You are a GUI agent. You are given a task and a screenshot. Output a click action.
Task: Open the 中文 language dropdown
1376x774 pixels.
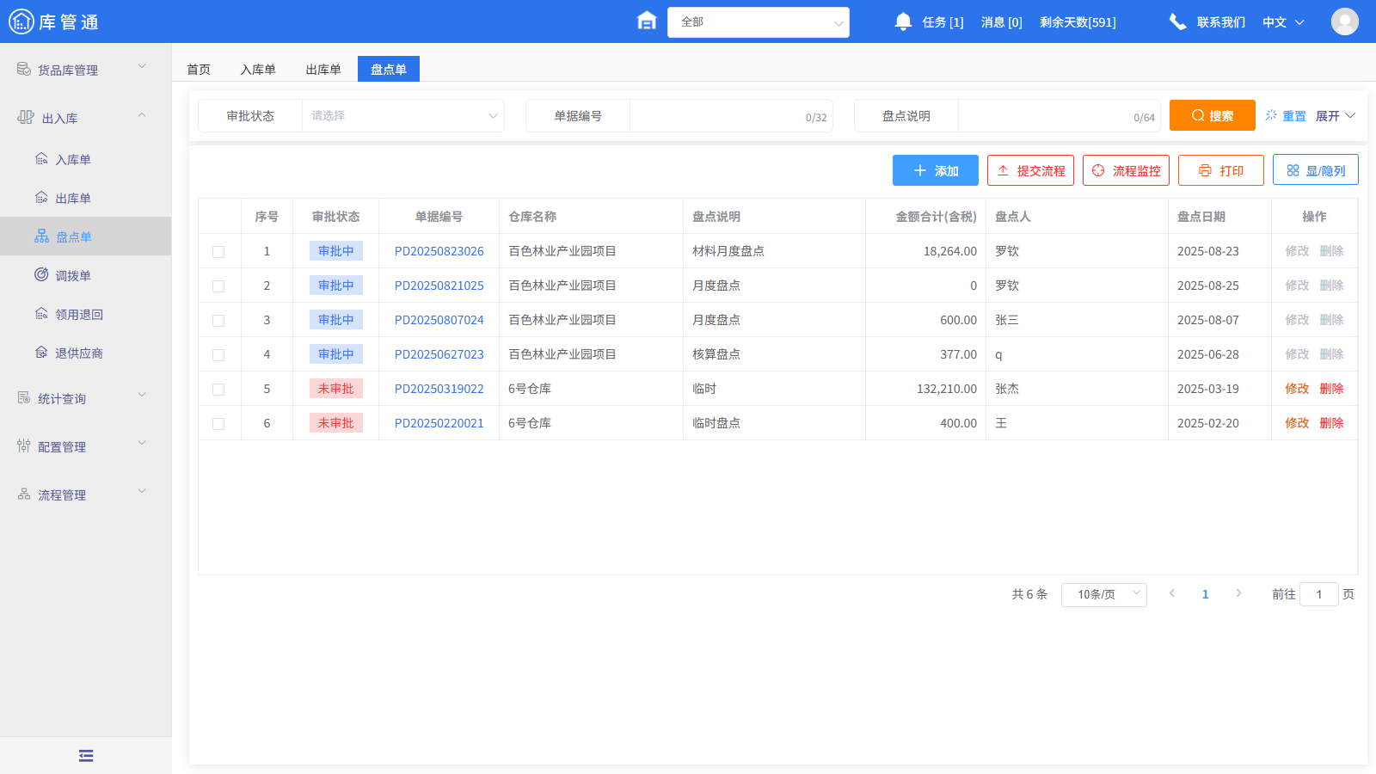point(1283,22)
